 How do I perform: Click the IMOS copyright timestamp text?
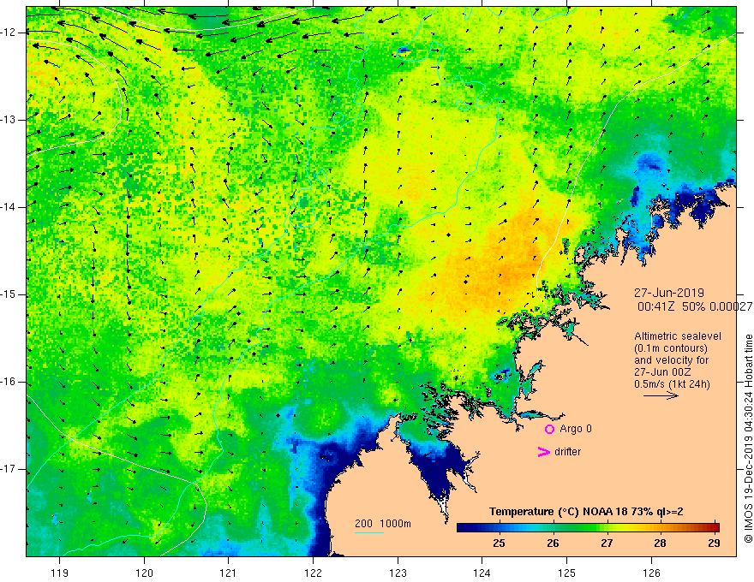pos(748,438)
